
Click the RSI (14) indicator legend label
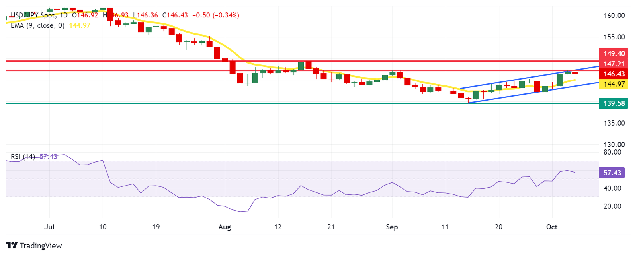point(23,157)
